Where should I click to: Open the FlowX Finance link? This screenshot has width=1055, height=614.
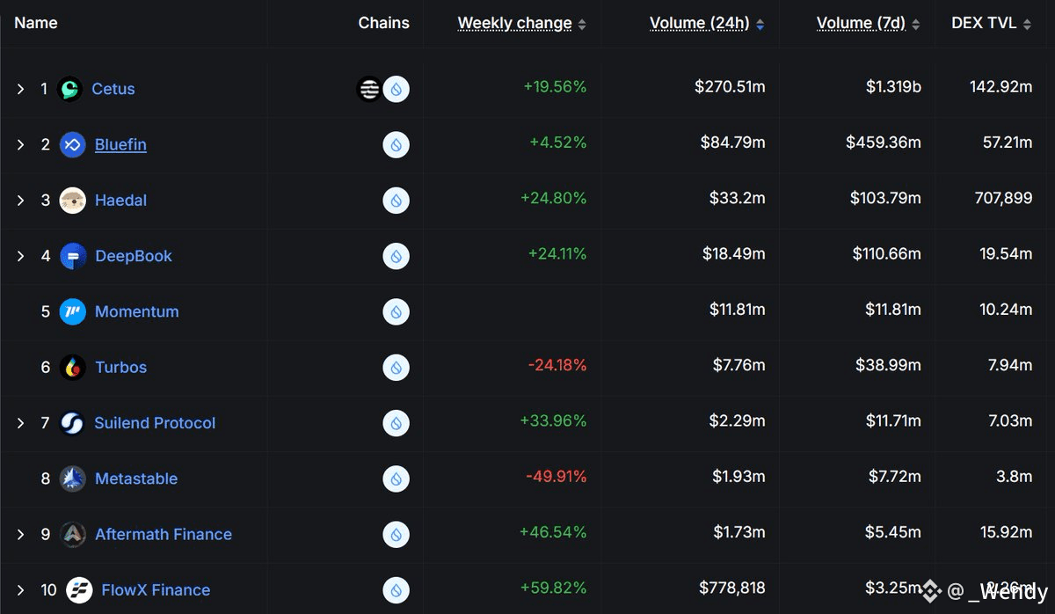pos(156,590)
